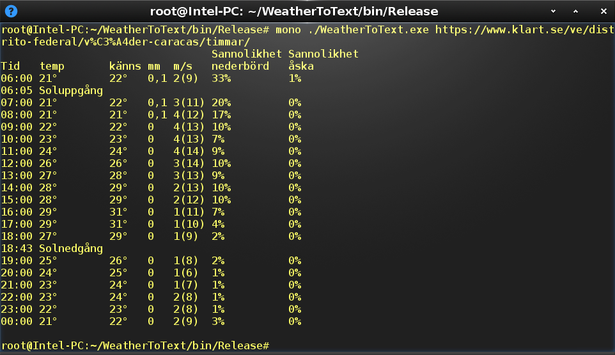
Task: Click the '09:00' time entry
Action: (17, 127)
